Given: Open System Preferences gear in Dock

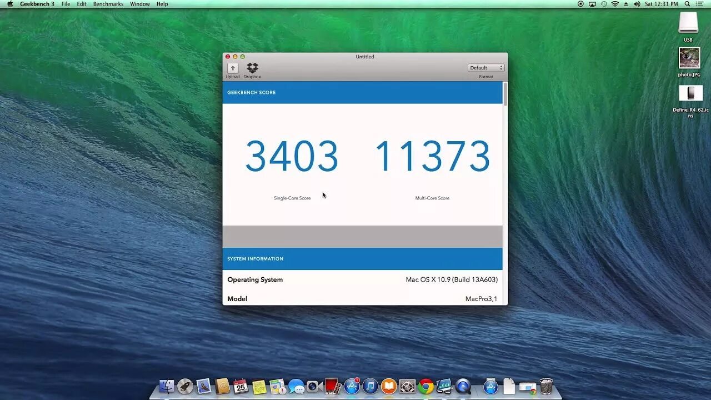Looking at the screenshot, I should tap(408, 386).
